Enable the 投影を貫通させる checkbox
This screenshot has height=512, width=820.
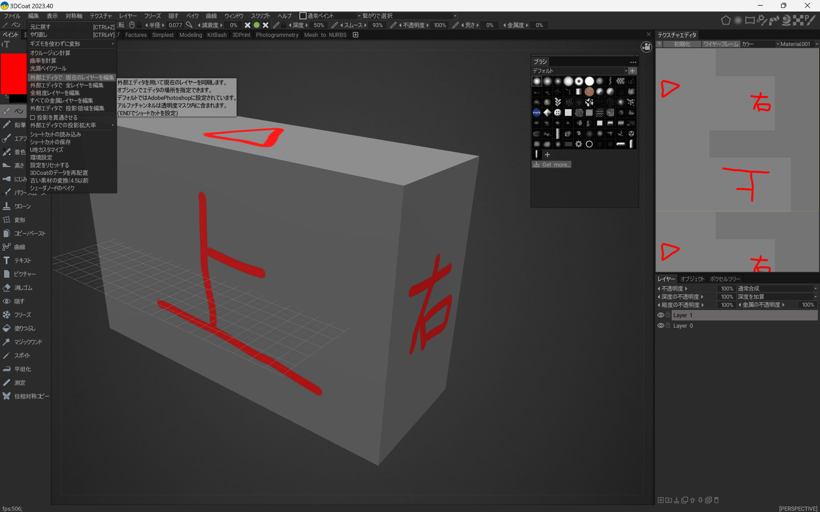pos(33,117)
